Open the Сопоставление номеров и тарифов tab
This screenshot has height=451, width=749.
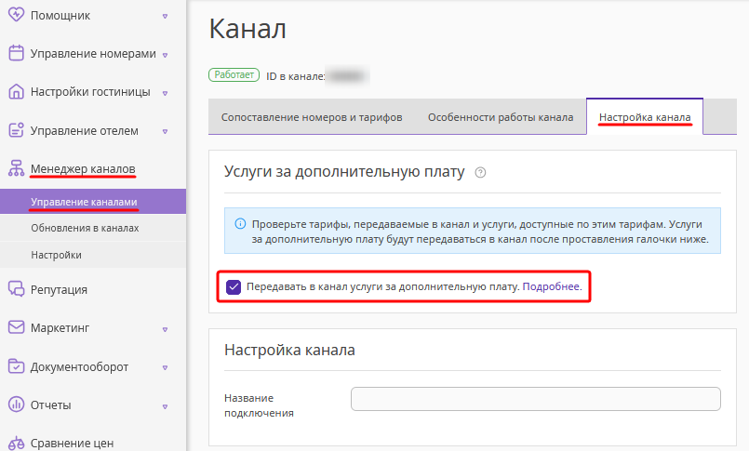tap(312, 117)
